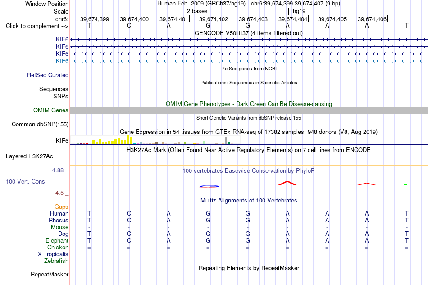Click base C in the Elephant alignment row
This screenshot has width=428, height=285.
[x=129, y=240]
